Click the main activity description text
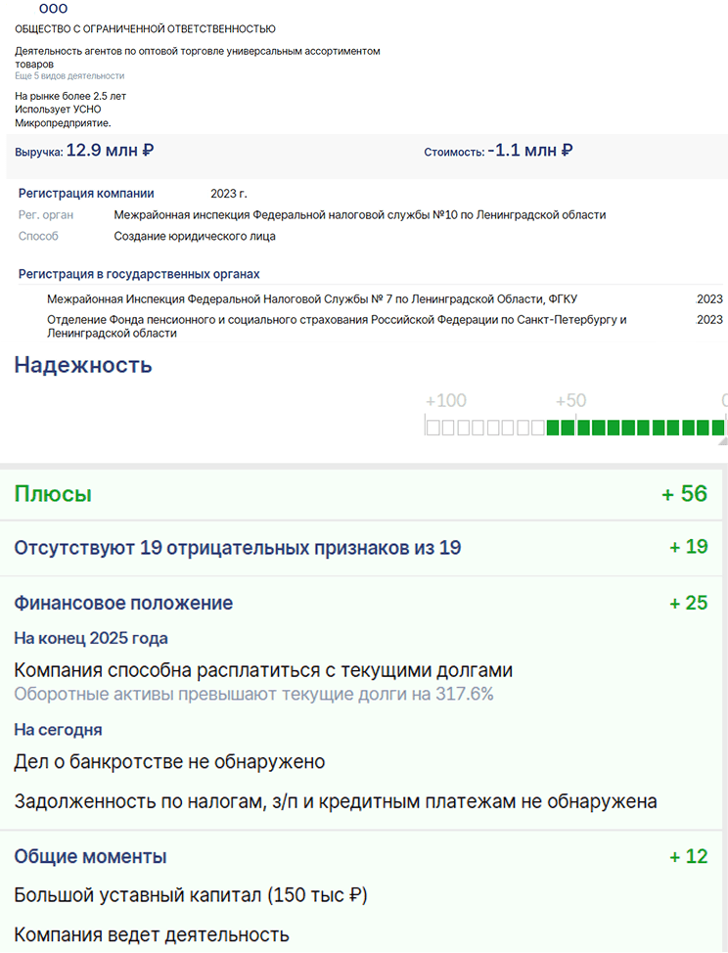The height and width of the screenshot is (953, 728). tap(198, 58)
